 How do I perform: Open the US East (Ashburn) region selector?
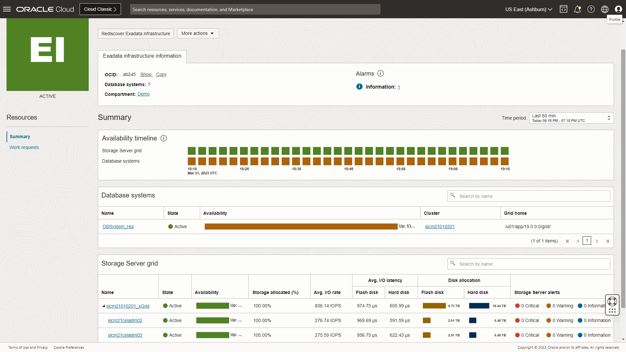click(529, 9)
